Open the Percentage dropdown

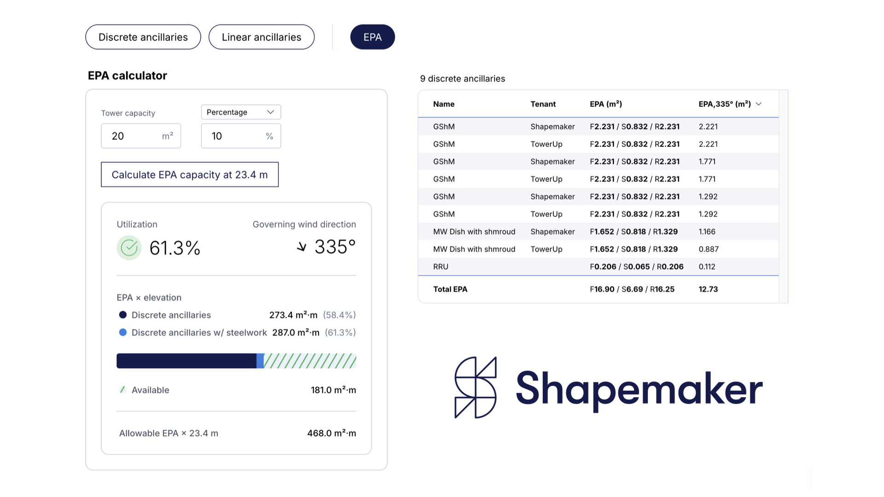click(241, 112)
